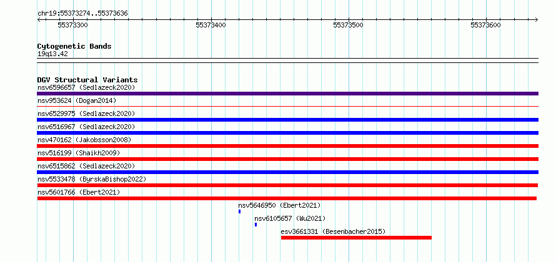
Task: Click the red nsv516199 variant bar
Action: [x=287, y=159]
